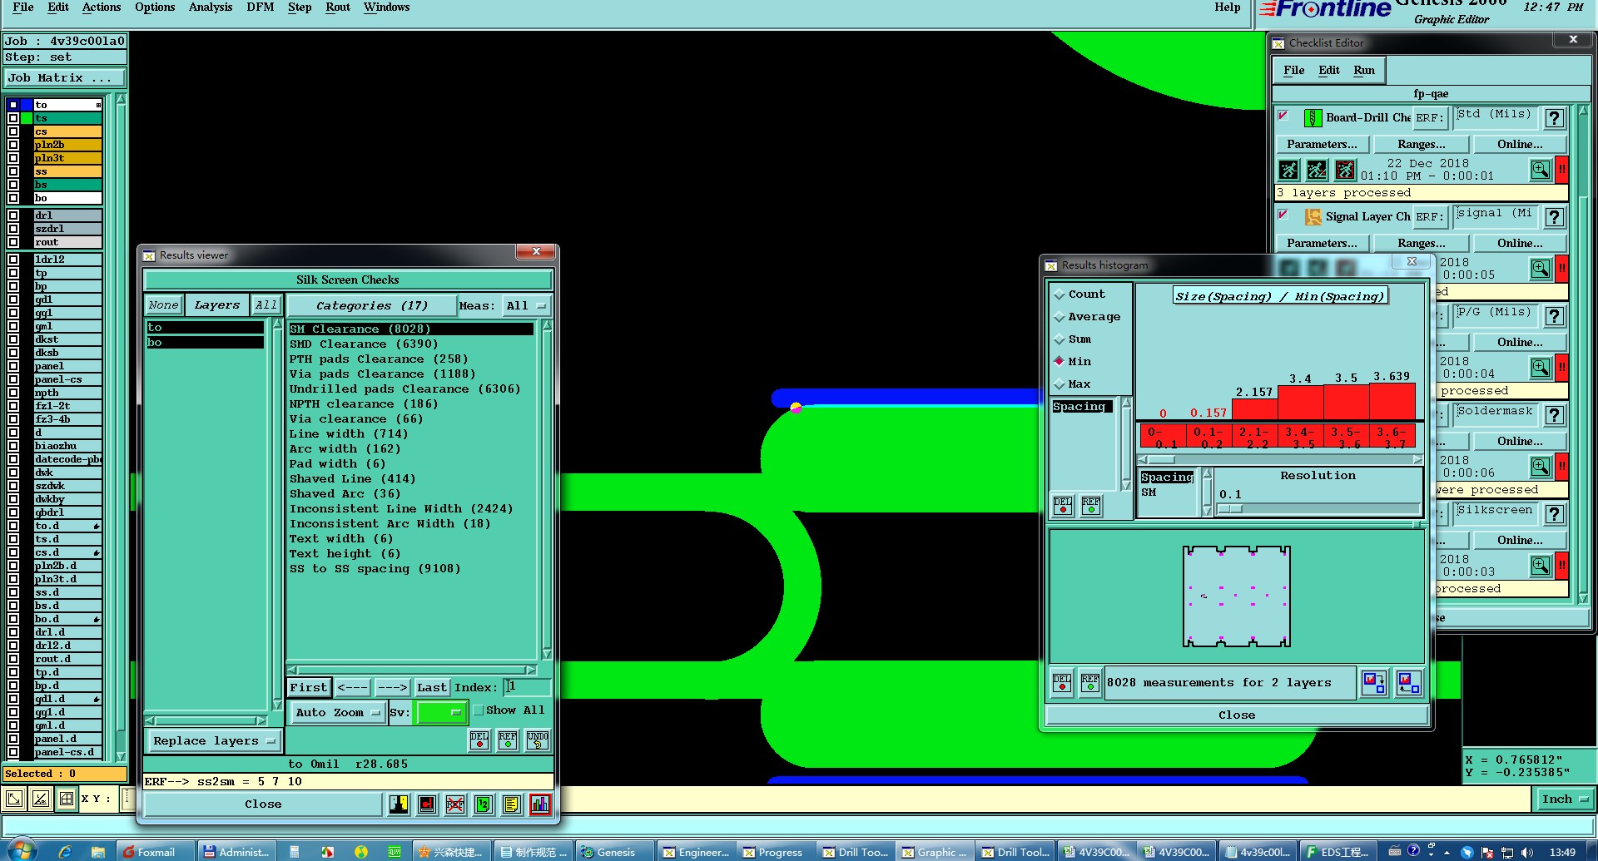Image resolution: width=1598 pixels, height=861 pixels.
Task: Toggle display box for layer drl
Action: point(13,215)
